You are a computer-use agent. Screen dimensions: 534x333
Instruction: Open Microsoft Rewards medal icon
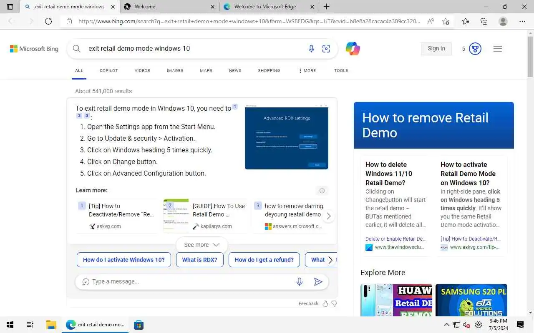[x=475, y=49]
